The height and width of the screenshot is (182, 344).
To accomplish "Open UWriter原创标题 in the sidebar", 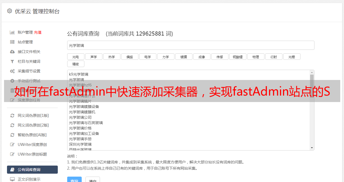I will tap(32, 154).
